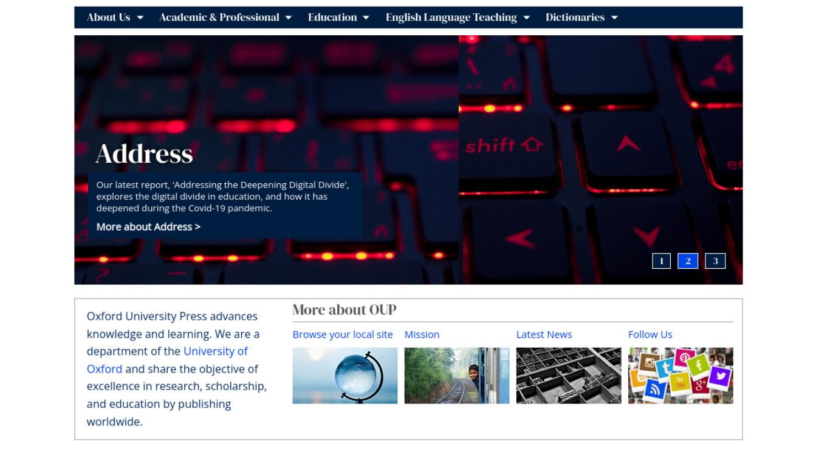Click the Instagram camera icon tile
The image size is (830, 466).
click(x=650, y=364)
